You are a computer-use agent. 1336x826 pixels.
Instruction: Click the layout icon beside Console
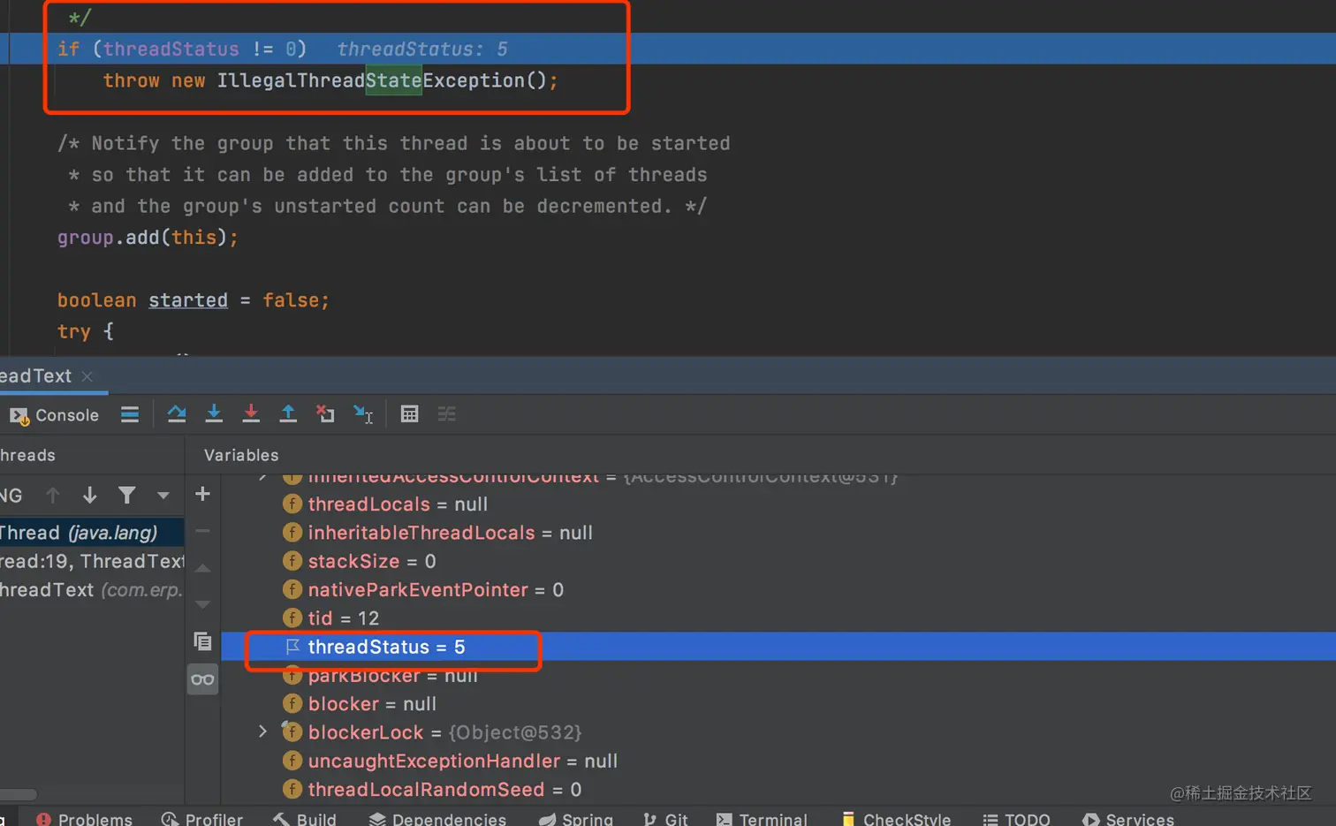pos(130,414)
